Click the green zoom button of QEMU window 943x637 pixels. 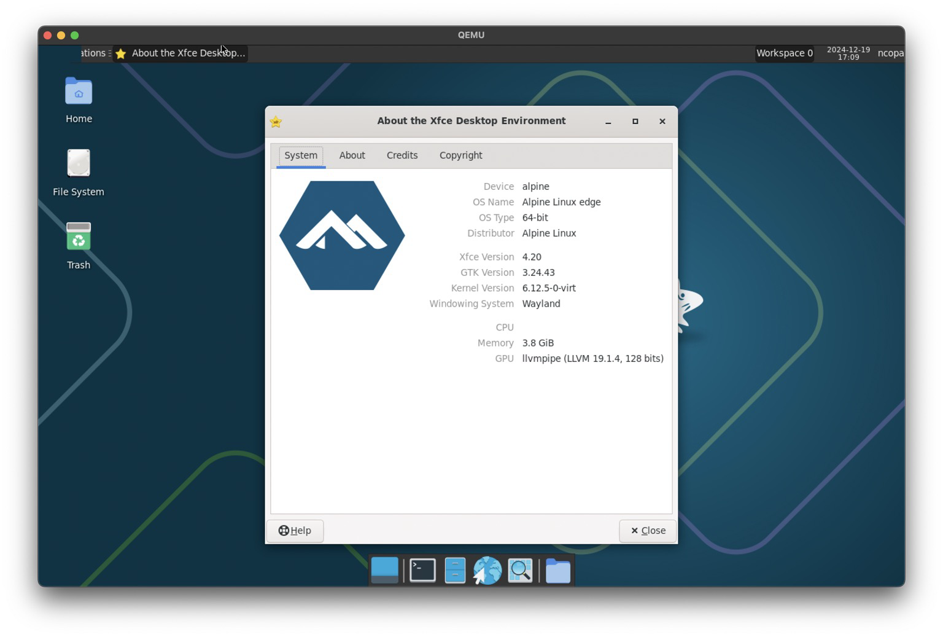point(75,35)
